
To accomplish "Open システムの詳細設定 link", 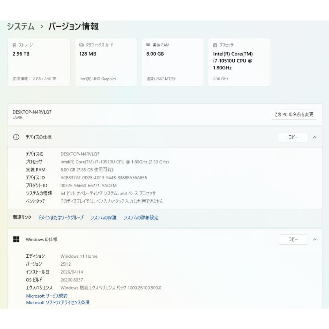I will point(141,218).
